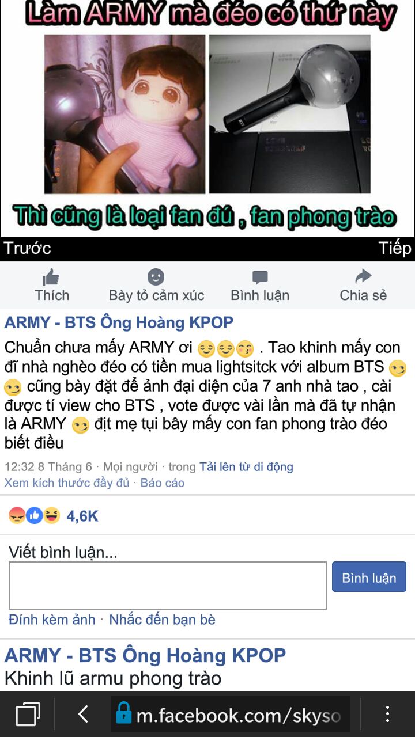Open browser tabs switcher icon
Screen dimensions: 415x737
point(28,715)
